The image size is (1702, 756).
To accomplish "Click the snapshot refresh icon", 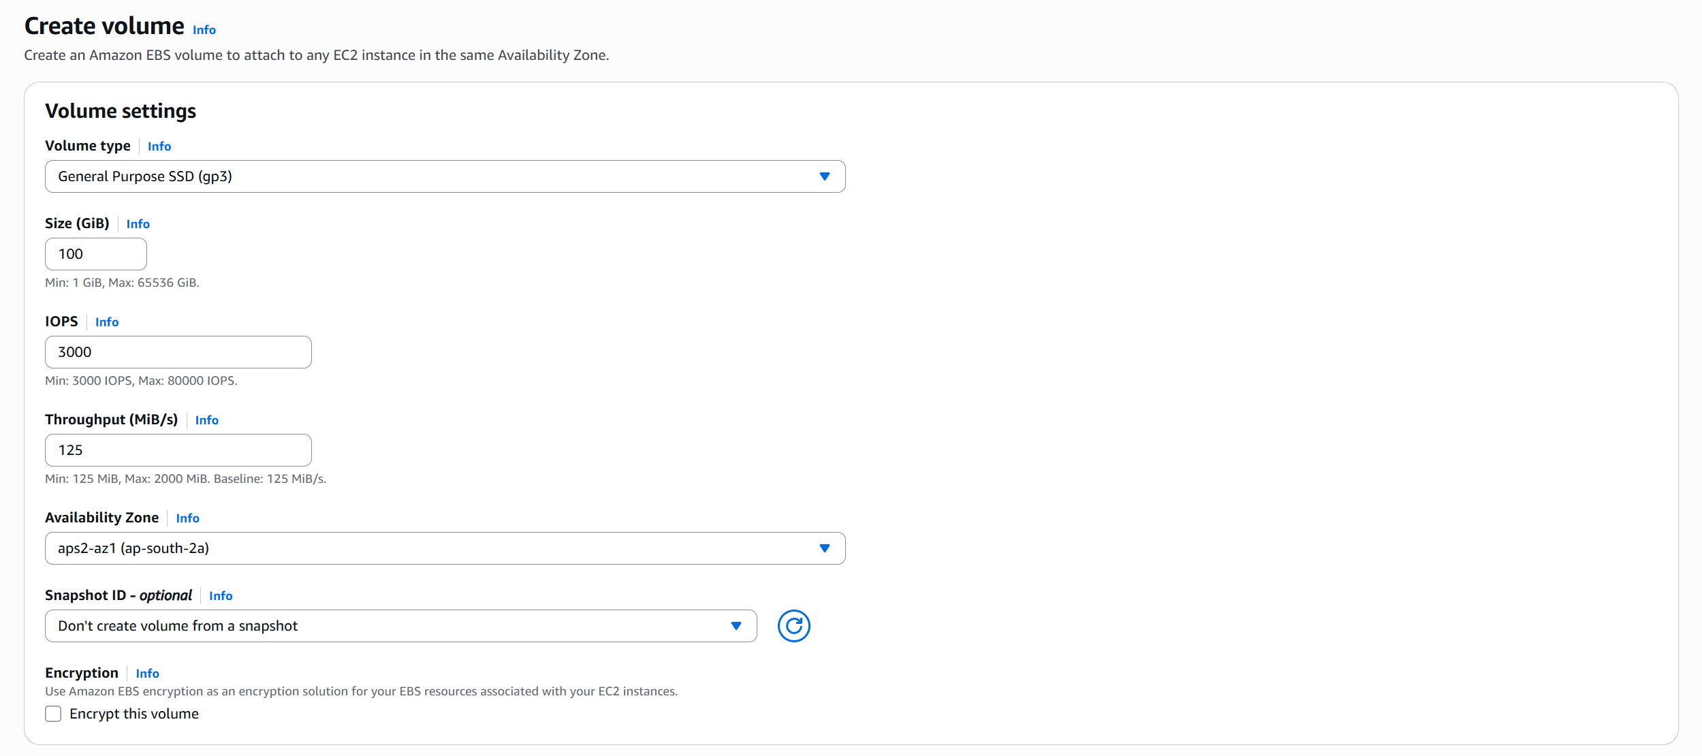I will (x=793, y=626).
